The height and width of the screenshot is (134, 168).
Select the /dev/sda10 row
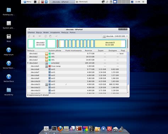[77, 81]
